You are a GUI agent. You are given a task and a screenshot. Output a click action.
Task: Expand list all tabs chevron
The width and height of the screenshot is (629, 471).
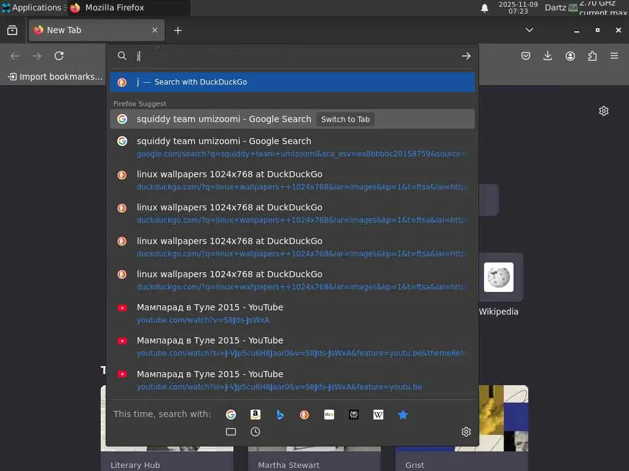click(x=529, y=30)
